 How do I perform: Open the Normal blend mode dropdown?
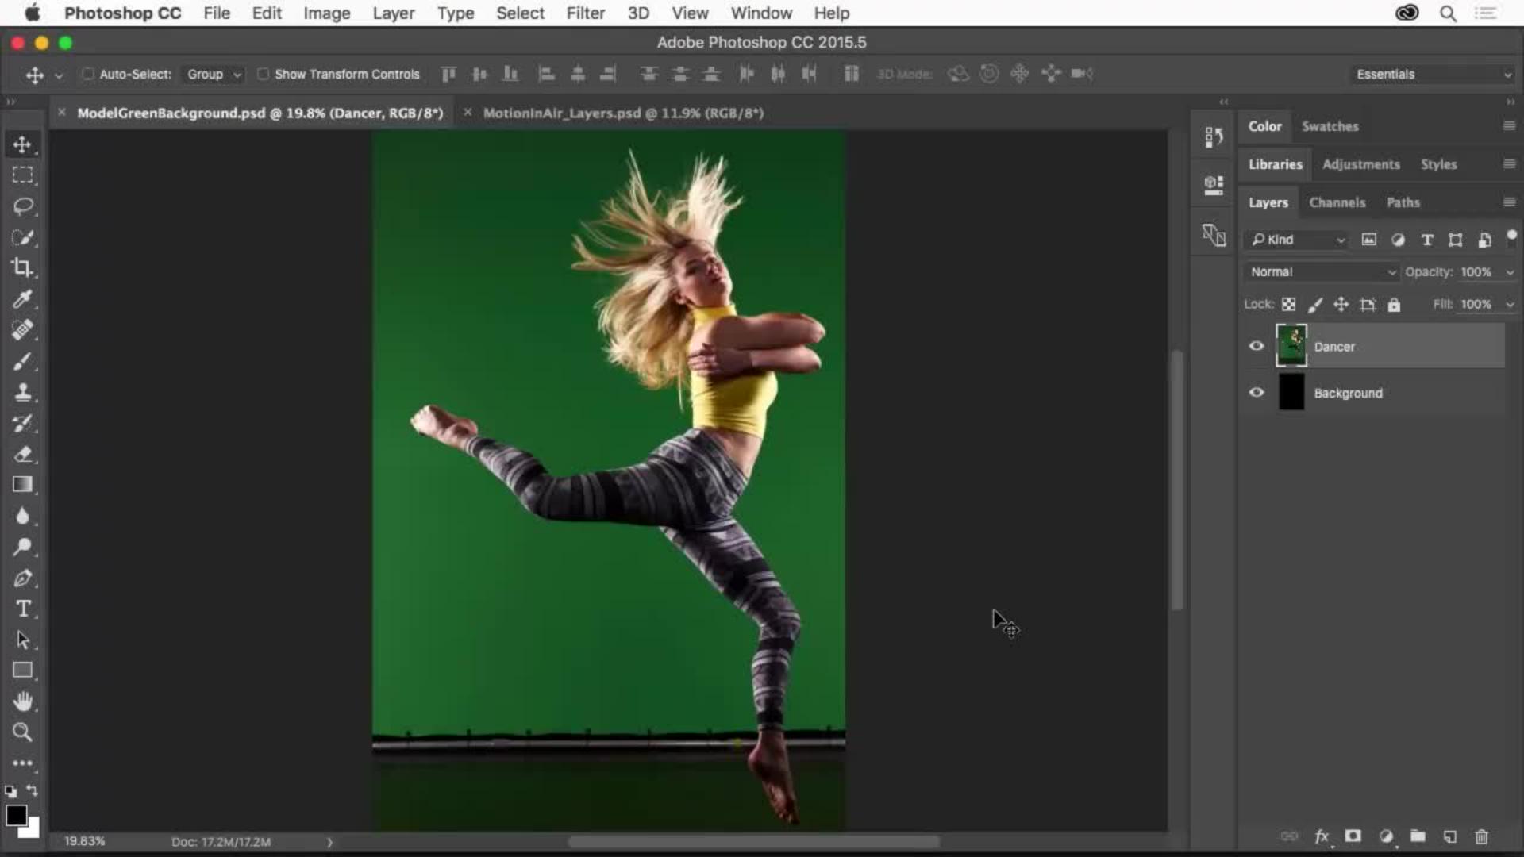[x=1322, y=271]
